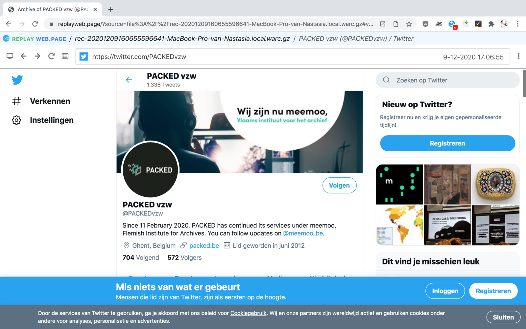Go back with profile header arrow

129,80
